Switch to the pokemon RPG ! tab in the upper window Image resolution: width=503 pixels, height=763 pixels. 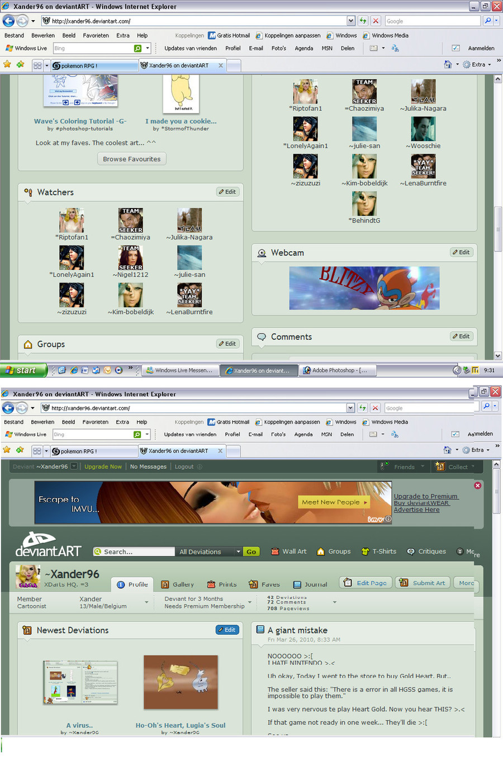(94, 65)
